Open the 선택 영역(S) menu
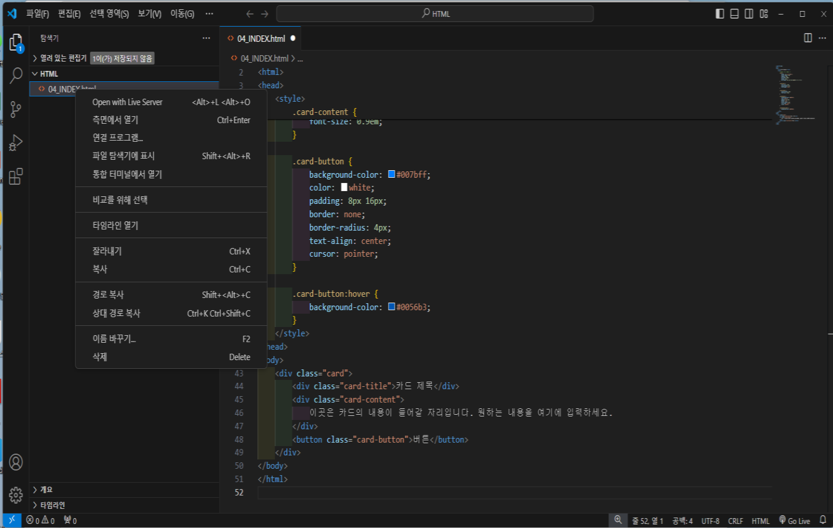Viewport: 833px width, 528px height. point(109,13)
